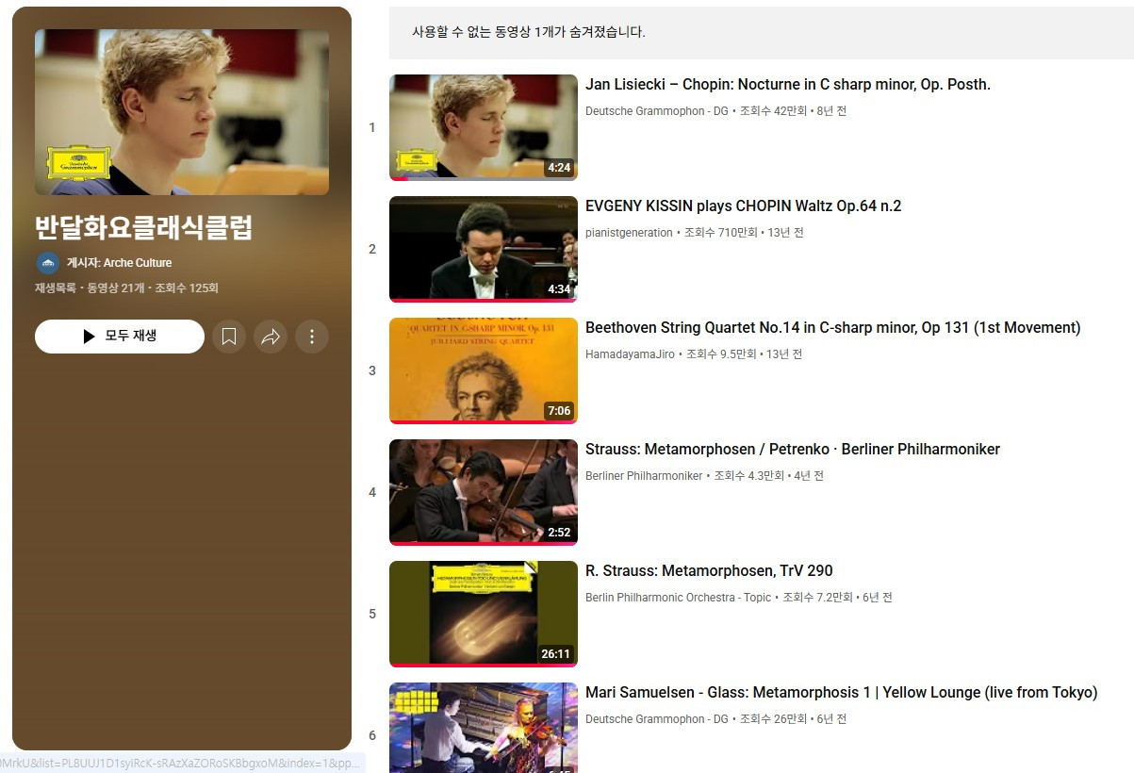Open R. Strauss TrV 290 thumbnail
The image size is (1134, 773).
(x=484, y=614)
